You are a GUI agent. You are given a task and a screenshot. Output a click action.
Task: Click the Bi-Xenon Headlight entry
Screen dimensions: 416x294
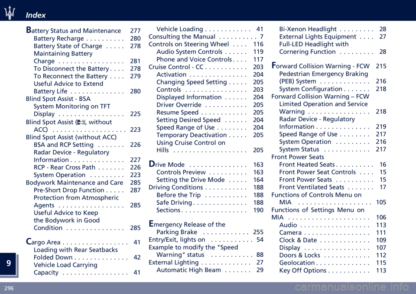point(333,29)
